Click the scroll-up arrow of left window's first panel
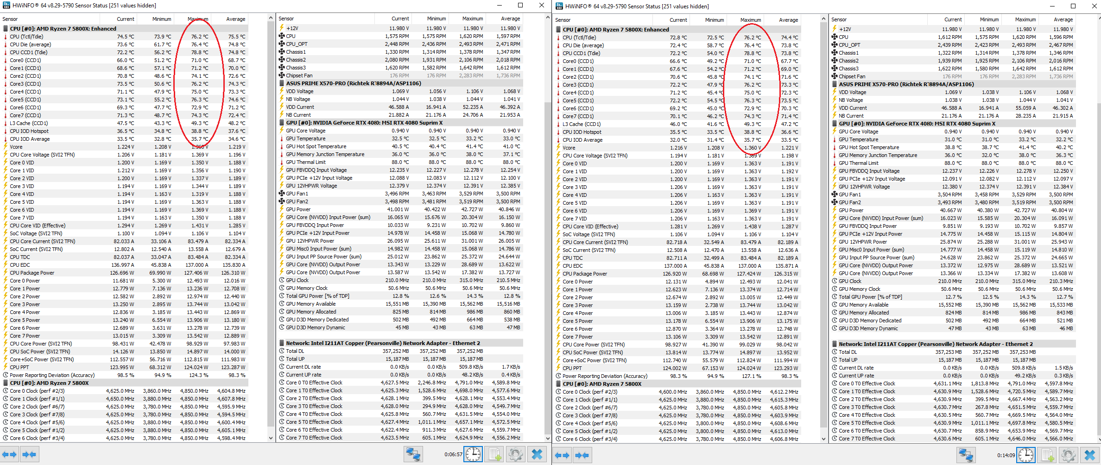The width and height of the screenshot is (1101, 465). pyautogui.click(x=271, y=18)
